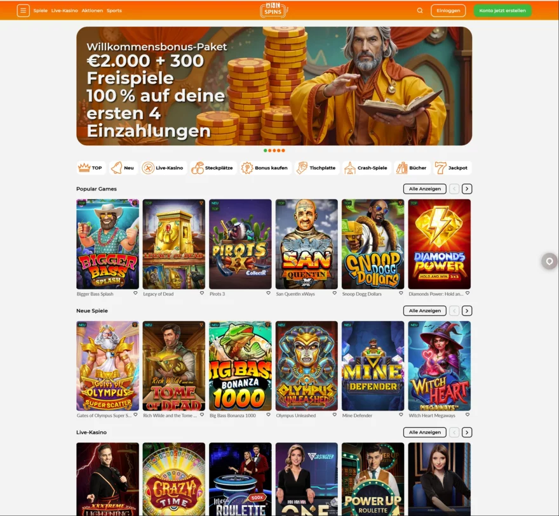Select the TOP crown category

click(x=91, y=168)
